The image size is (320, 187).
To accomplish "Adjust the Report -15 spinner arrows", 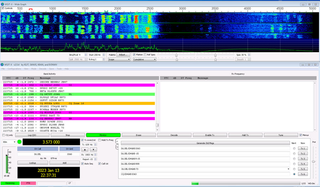I will (x=95, y=159).
